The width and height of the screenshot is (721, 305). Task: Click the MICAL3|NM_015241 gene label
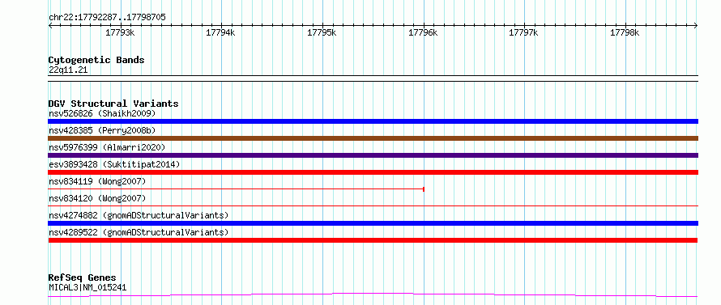pyautogui.click(x=87, y=287)
